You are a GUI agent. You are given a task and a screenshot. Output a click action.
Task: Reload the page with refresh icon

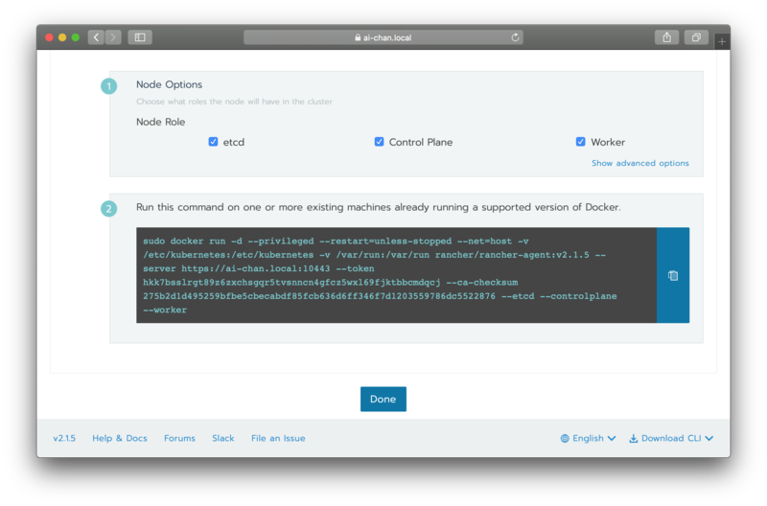coord(516,37)
